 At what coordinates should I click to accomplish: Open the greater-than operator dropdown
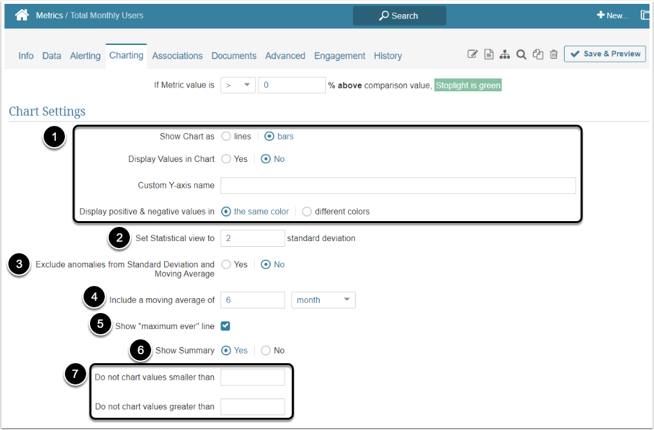pyautogui.click(x=238, y=85)
